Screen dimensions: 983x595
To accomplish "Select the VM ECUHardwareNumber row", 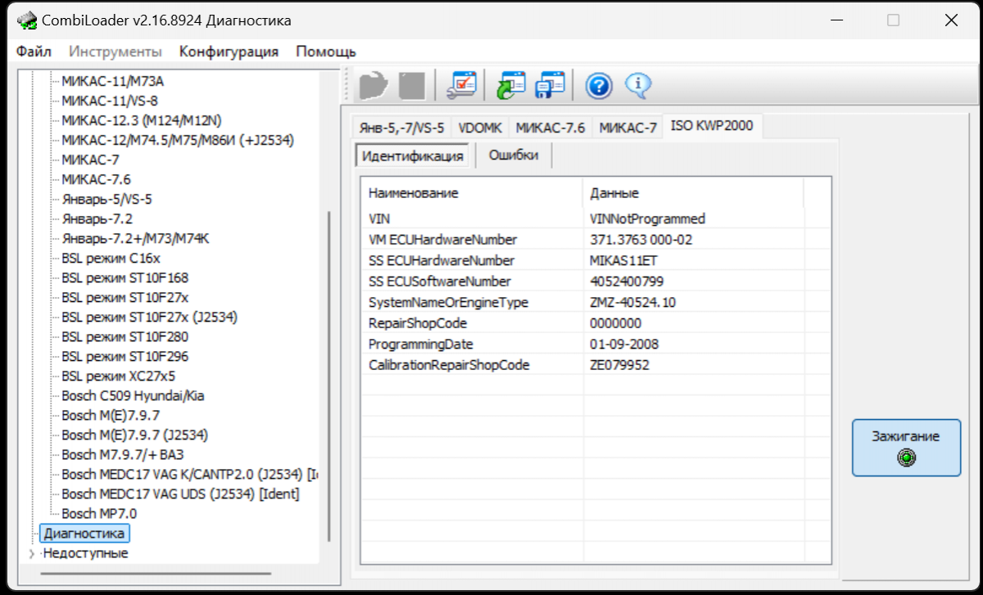I will point(596,240).
